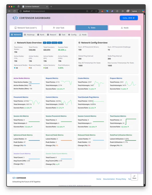Image resolution: width=152 pixels, height=195 pixels.
Task: Open the Copilot icon in the toolbar
Action: click(x=143, y=11)
